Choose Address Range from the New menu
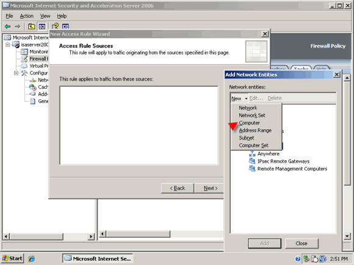 tap(255, 130)
